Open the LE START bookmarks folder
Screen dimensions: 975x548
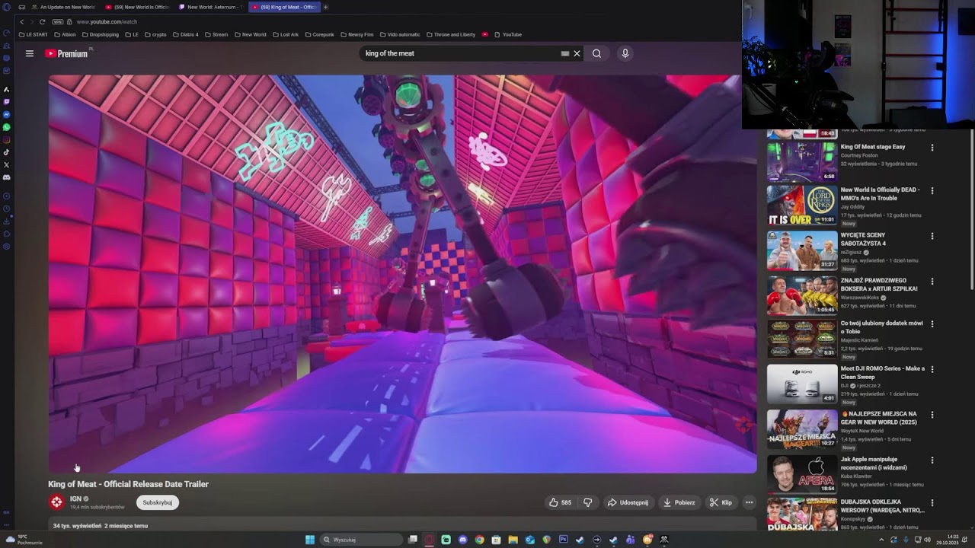[x=34, y=34]
